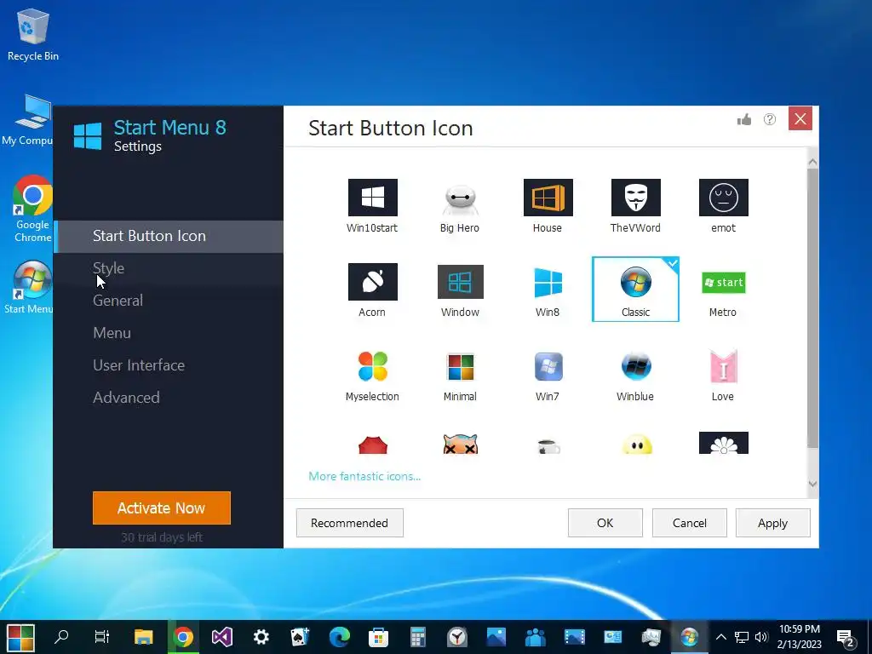Select Google Chrome desktop shortcut

[x=32, y=209]
